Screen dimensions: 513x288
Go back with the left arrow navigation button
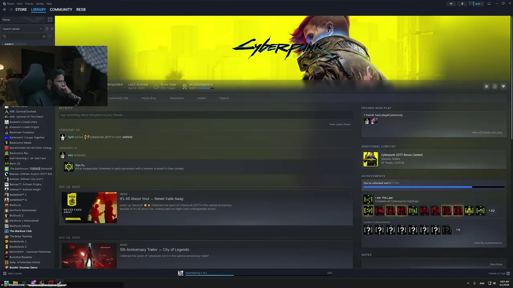coord(4,10)
